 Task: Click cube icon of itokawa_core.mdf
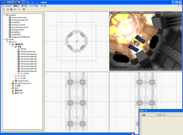pyautogui.click(x=10, y=25)
